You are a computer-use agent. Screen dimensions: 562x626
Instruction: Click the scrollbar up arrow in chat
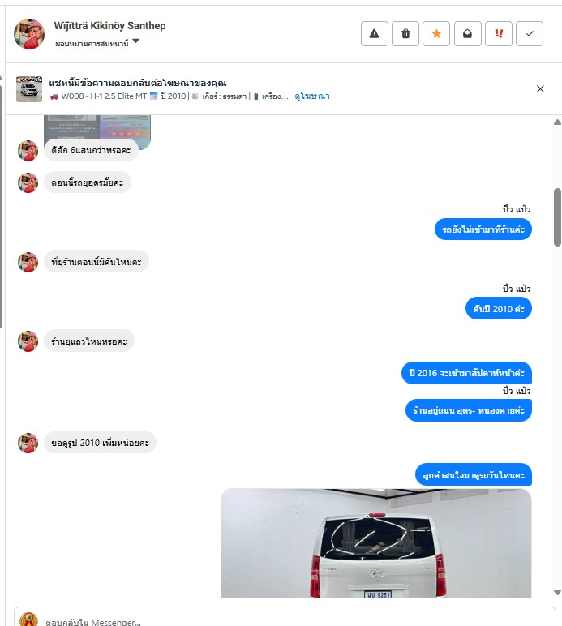pos(557,122)
